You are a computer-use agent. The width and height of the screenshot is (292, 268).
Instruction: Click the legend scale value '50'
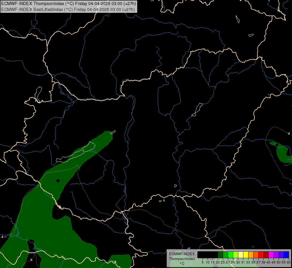279,262
